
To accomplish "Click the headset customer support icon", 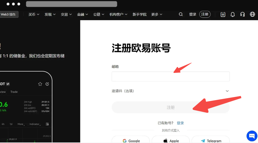I will (x=242, y=14).
